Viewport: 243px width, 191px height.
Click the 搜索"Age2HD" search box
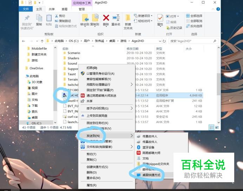click(x=193, y=41)
